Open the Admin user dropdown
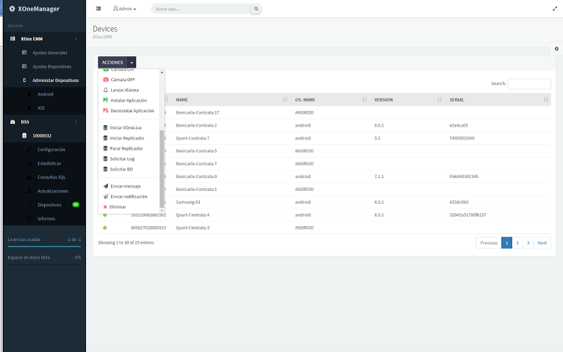Viewport: 563px width, 352px height. pyautogui.click(x=125, y=9)
